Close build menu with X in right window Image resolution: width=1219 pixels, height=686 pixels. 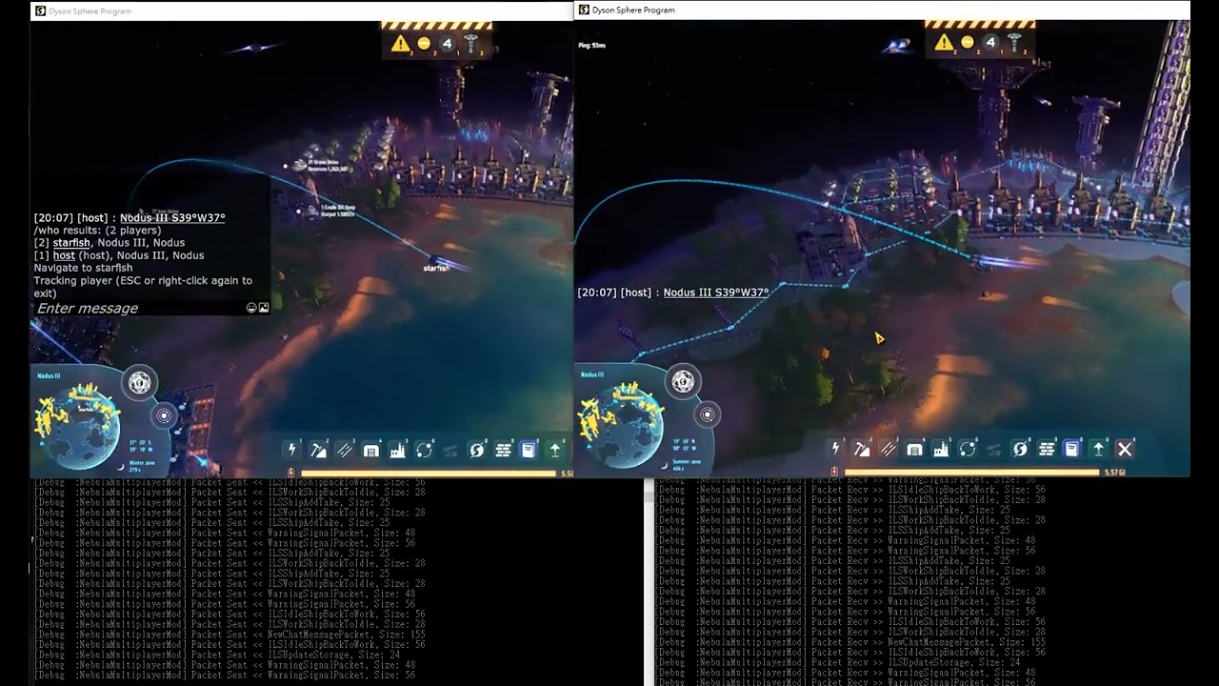click(x=1125, y=449)
